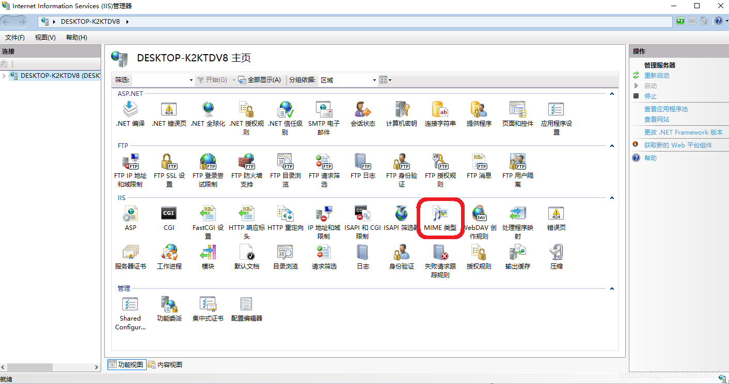The width and height of the screenshot is (729, 384).
Task: Open the 应用程序设置 feature
Action: coord(557,118)
